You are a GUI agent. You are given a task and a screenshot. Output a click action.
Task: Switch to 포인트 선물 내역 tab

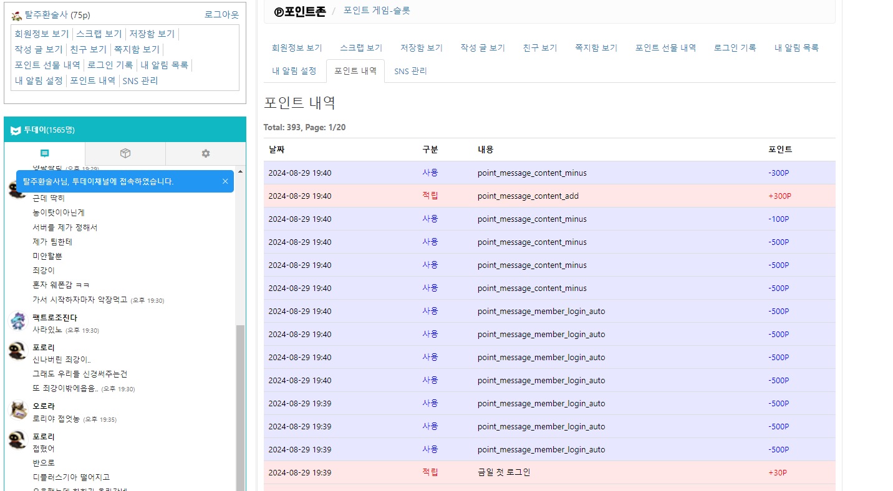[x=665, y=48]
